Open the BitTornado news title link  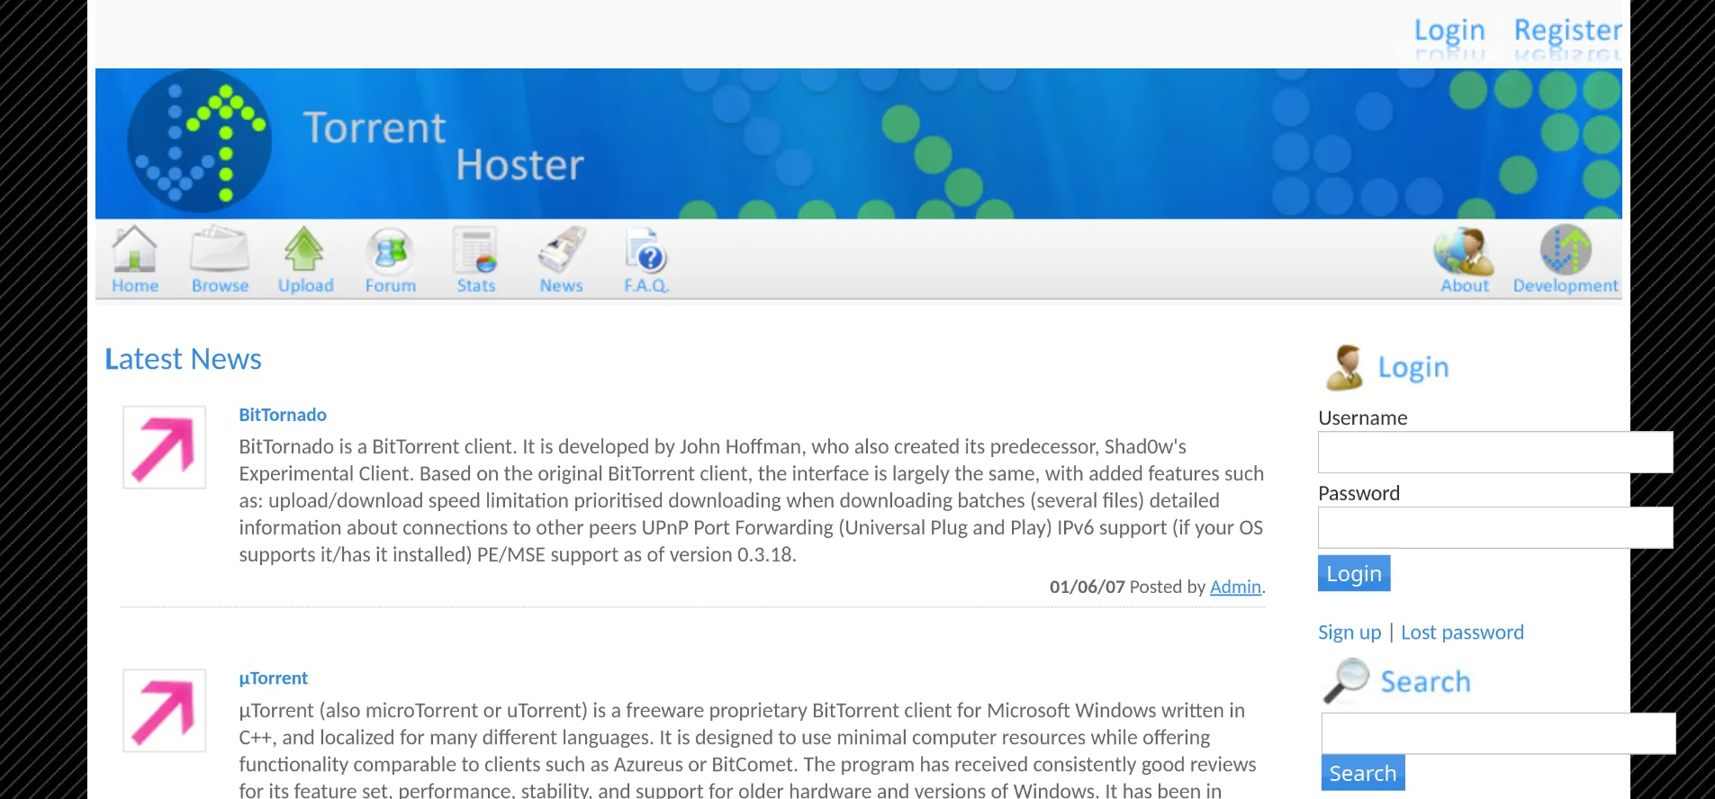[283, 415]
